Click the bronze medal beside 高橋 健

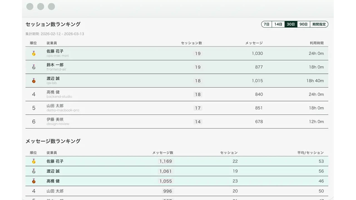coord(33,181)
